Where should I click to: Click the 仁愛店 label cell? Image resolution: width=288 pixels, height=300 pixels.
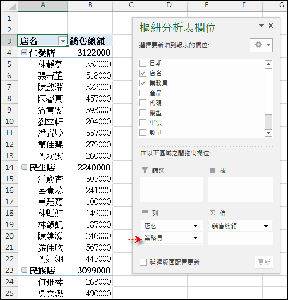[x=42, y=53]
